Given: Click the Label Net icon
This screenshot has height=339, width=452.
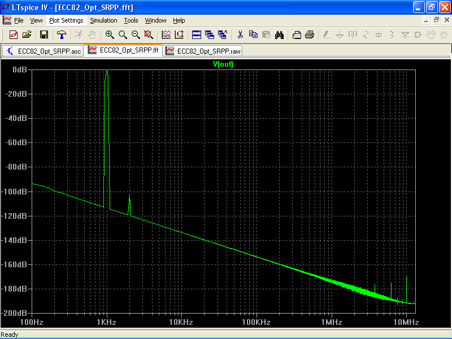Looking at the screenshot, I should 353,35.
